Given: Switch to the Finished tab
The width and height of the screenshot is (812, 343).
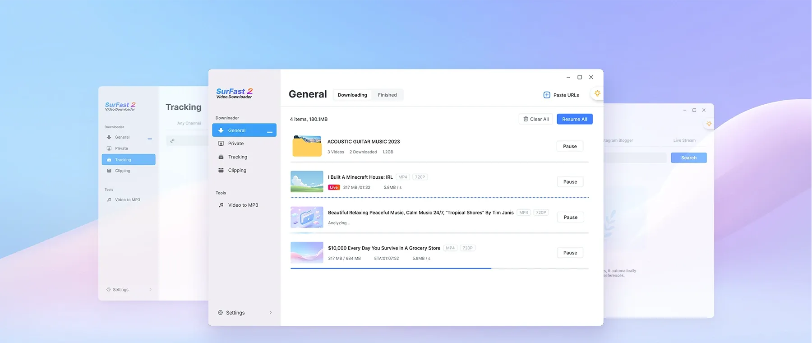Looking at the screenshot, I should (387, 95).
